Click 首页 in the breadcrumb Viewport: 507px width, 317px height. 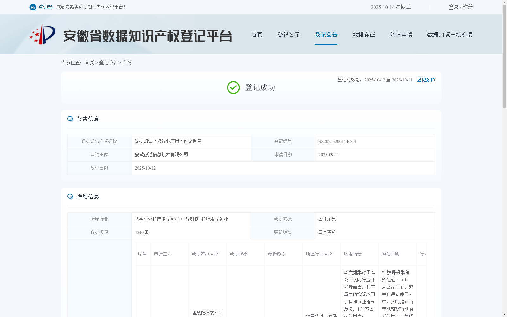coord(89,63)
